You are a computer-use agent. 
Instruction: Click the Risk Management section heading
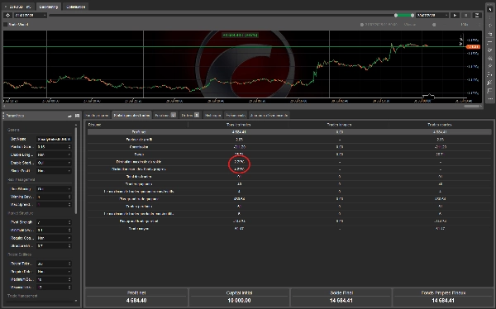21,179
